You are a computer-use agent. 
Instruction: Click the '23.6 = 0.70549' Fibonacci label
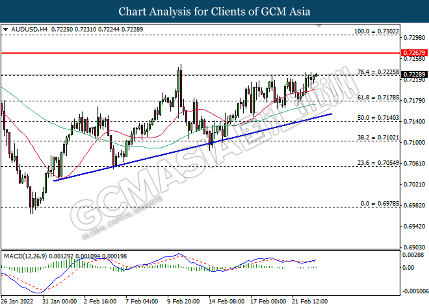(x=378, y=163)
